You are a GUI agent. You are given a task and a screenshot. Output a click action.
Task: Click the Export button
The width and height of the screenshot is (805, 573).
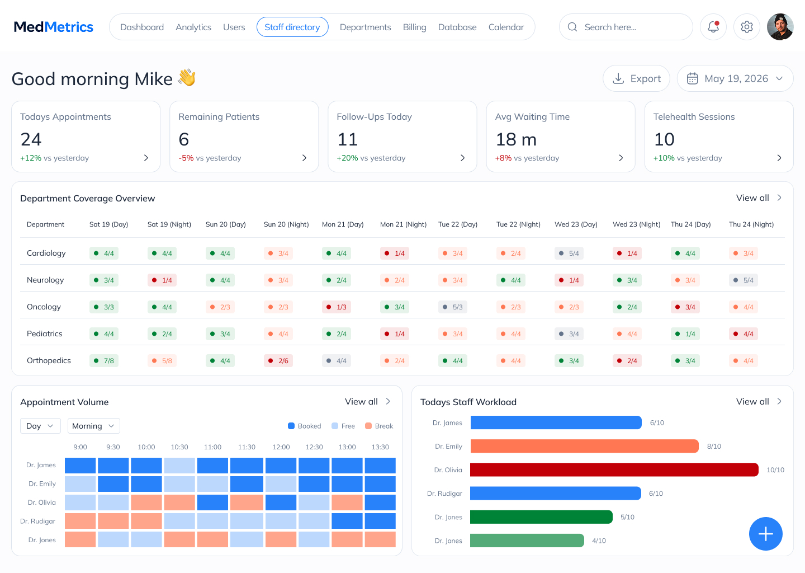pyautogui.click(x=636, y=79)
